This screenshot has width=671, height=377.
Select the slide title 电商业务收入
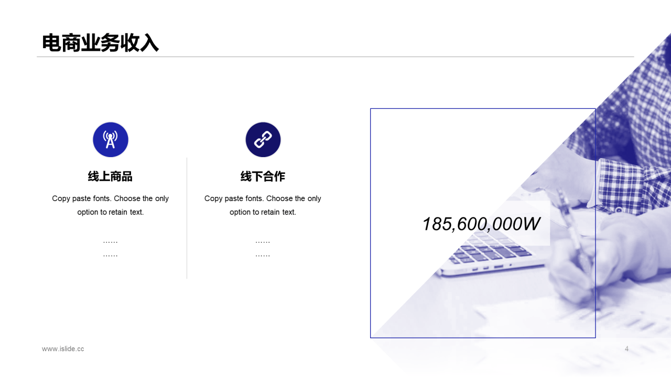coord(101,43)
